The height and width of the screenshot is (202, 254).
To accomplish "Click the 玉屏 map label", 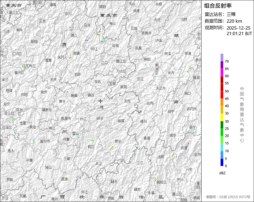I will click(x=113, y=84).
